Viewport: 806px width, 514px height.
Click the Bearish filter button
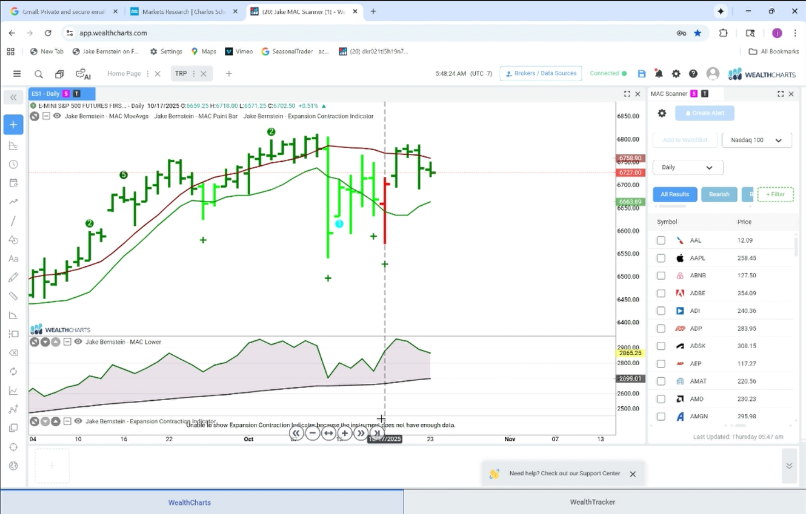719,194
